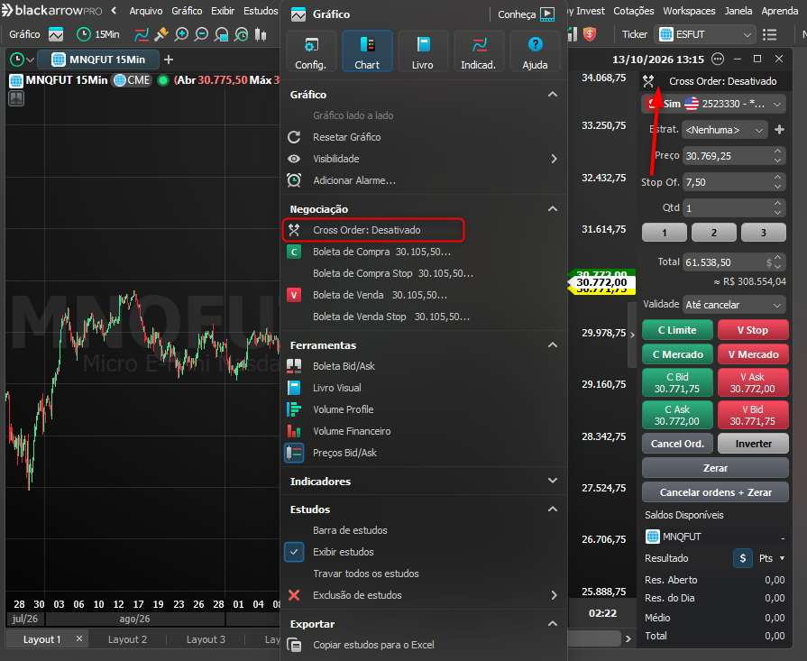Click the Conheça video play icon
Screen dimensions: 807x661
click(547, 14)
